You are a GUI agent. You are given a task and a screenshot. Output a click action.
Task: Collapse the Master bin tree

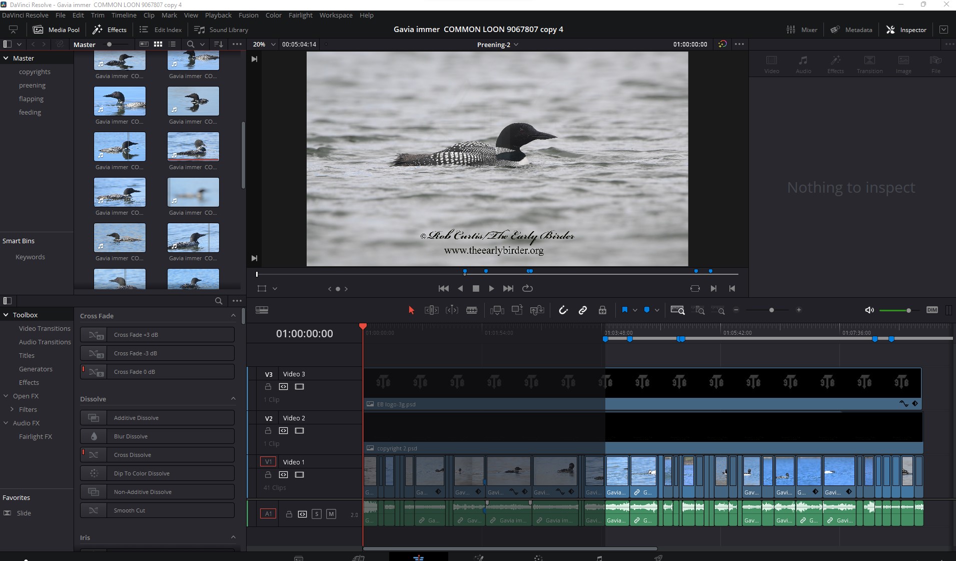pos(6,58)
